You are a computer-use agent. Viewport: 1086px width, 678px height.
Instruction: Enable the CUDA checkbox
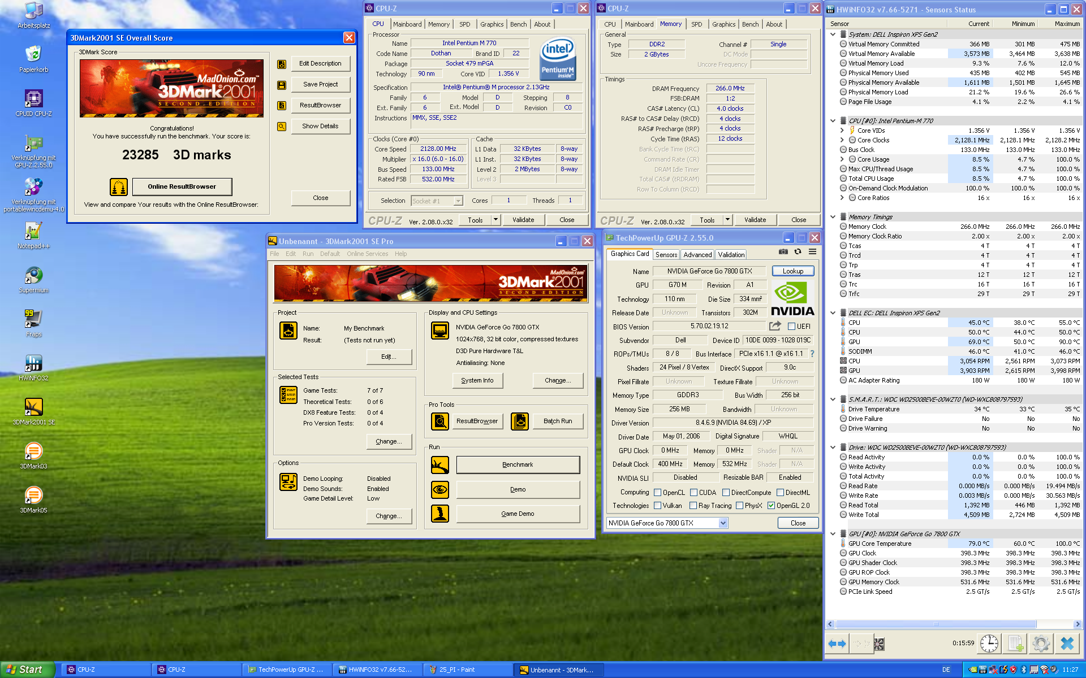pos(693,493)
